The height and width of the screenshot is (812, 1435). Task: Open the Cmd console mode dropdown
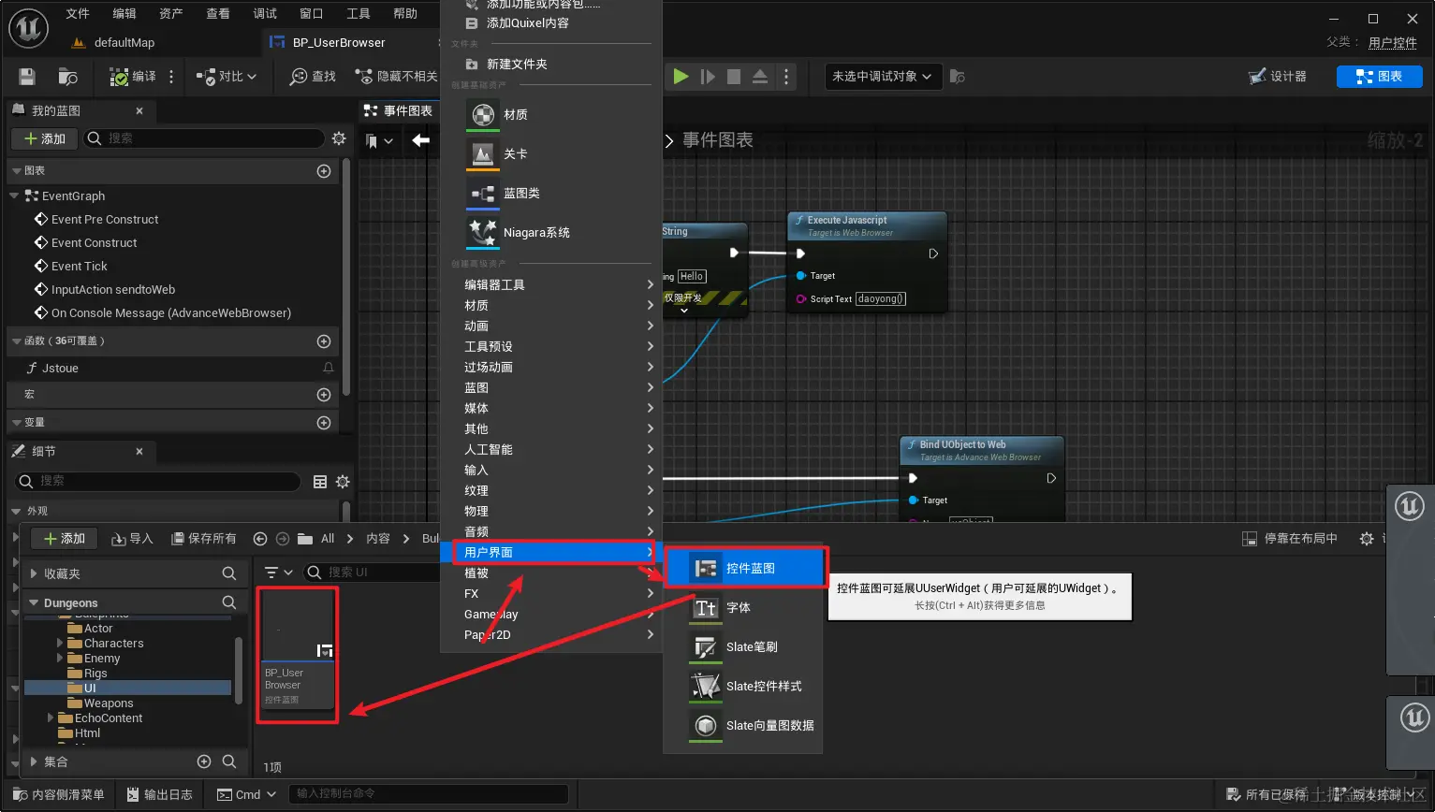tap(245, 793)
